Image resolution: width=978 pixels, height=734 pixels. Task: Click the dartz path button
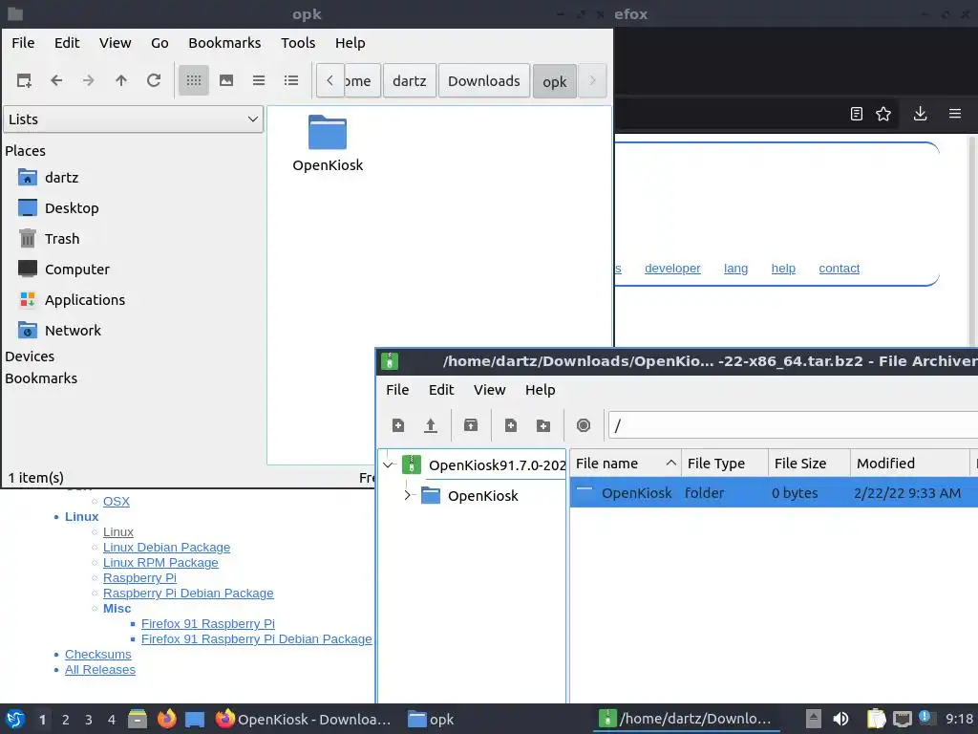tap(409, 80)
